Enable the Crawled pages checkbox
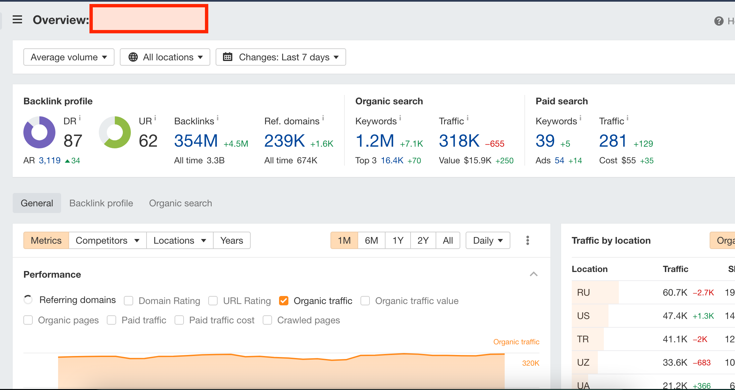This screenshot has height=390, width=735. (267, 320)
